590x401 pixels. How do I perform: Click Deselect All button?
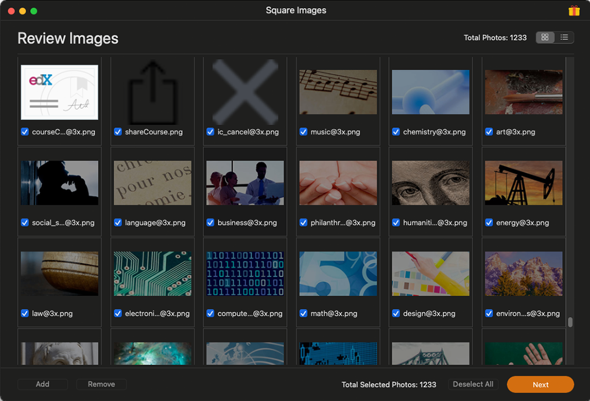(473, 384)
